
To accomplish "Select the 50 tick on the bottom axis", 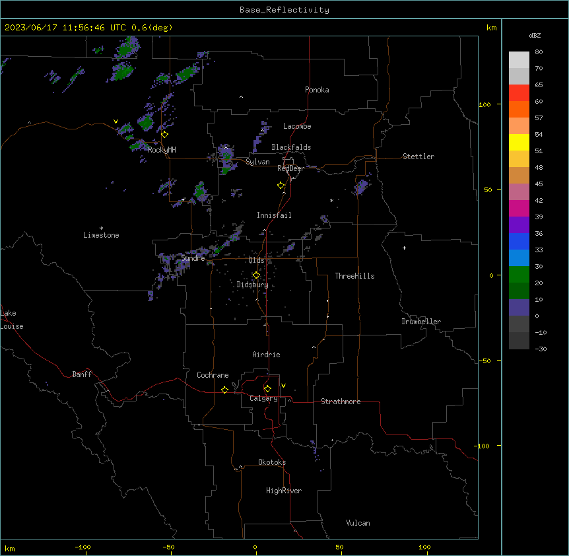I will tap(339, 547).
